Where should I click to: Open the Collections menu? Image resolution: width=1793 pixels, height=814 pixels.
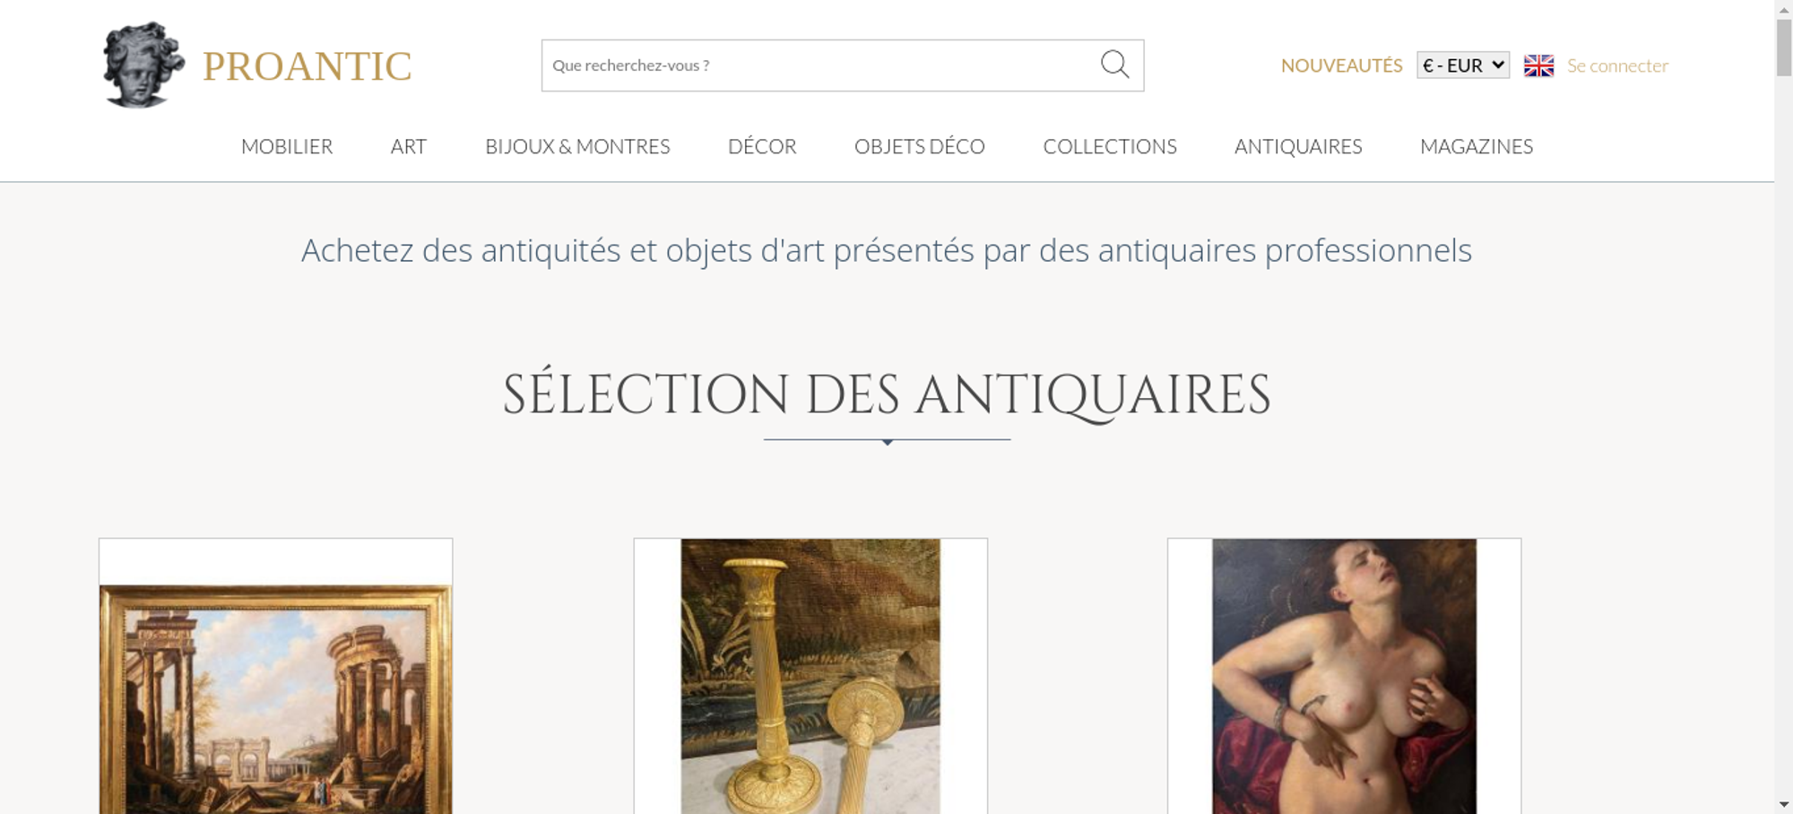pyautogui.click(x=1110, y=146)
